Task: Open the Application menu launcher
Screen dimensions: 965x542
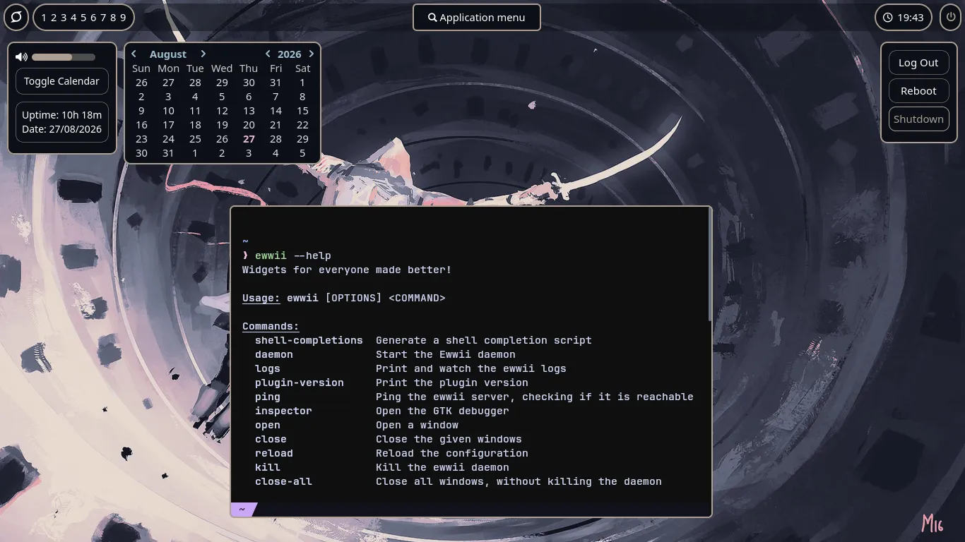Action: pyautogui.click(x=477, y=18)
